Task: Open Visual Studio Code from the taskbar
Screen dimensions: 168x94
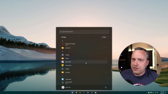Action: 92,93
